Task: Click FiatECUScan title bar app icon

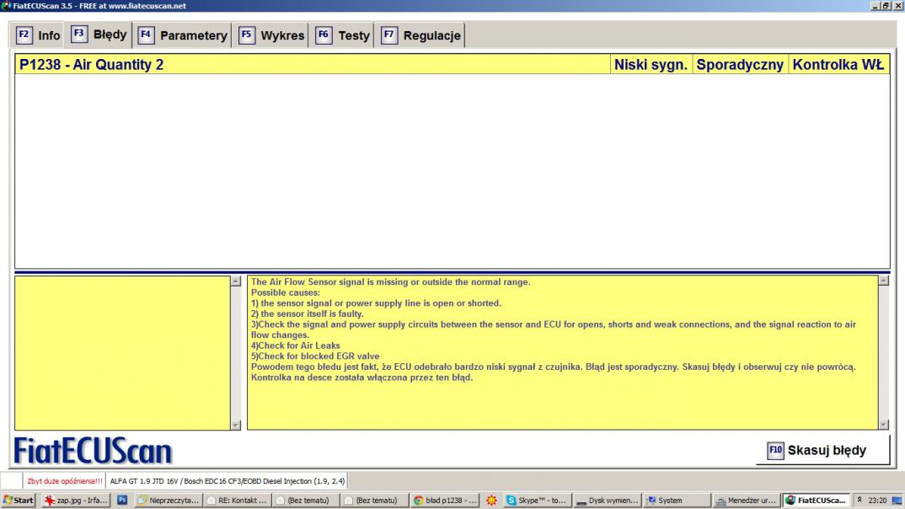Action: click(6, 6)
